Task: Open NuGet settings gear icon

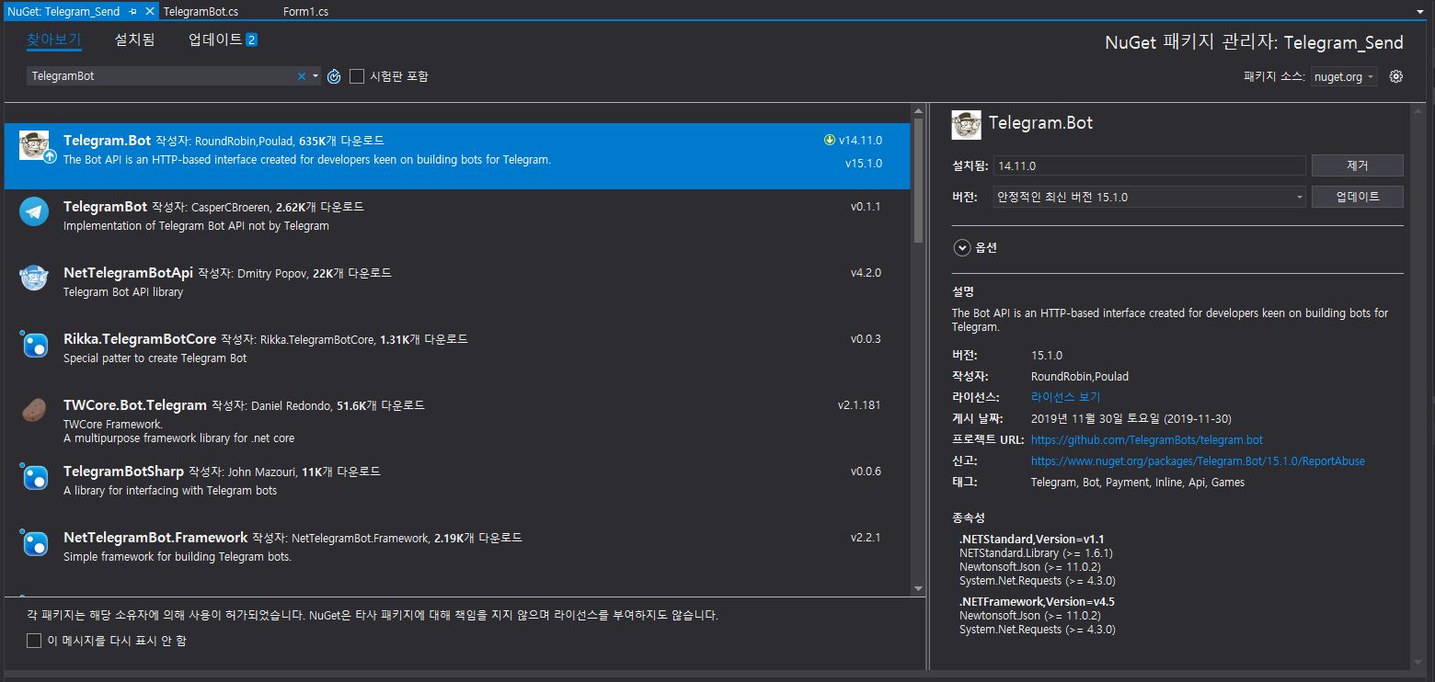Action: pos(1396,76)
